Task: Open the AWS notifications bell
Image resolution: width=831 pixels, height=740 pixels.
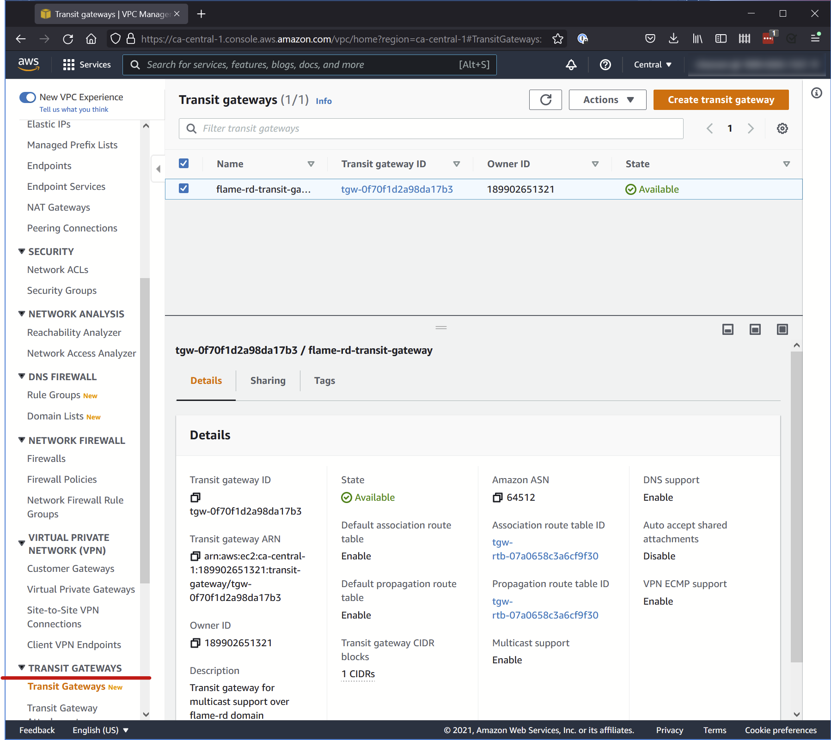Action: (x=571, y=65)
